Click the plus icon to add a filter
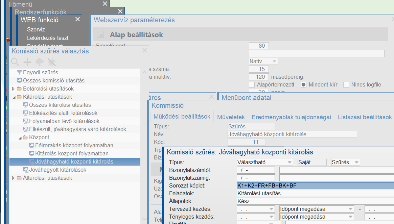The width and height of the screenshot is (394, 224). coord(27,62)
